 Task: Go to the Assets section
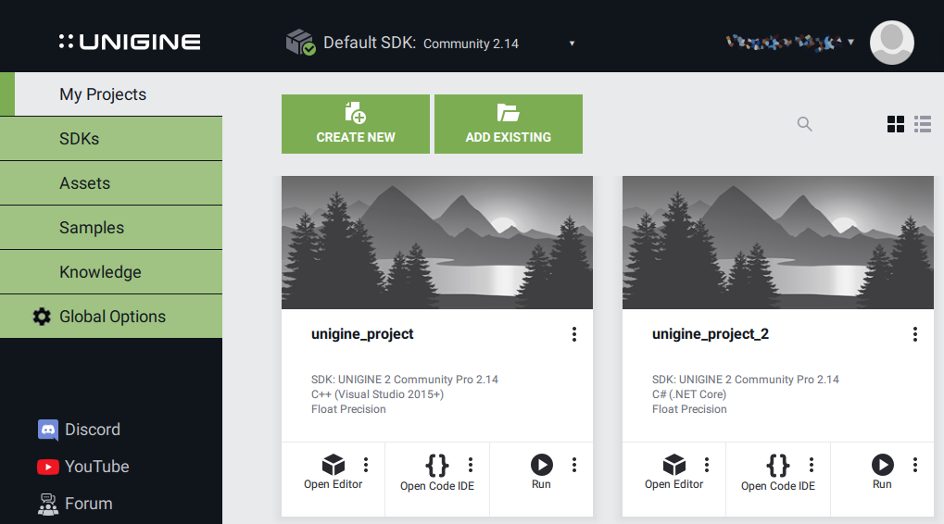click(x=111, y=183)
